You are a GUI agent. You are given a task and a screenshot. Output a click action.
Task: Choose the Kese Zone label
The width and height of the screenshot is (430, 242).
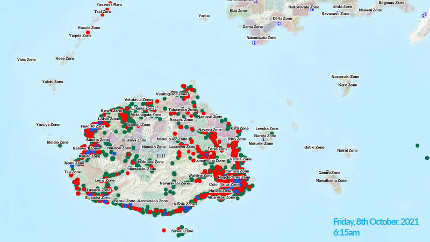[65, 58]
